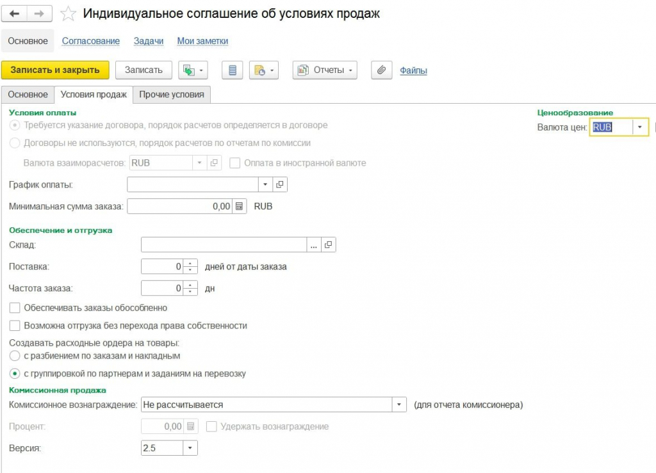Click the Валюта цен RUB field

[x=611, y=127]
